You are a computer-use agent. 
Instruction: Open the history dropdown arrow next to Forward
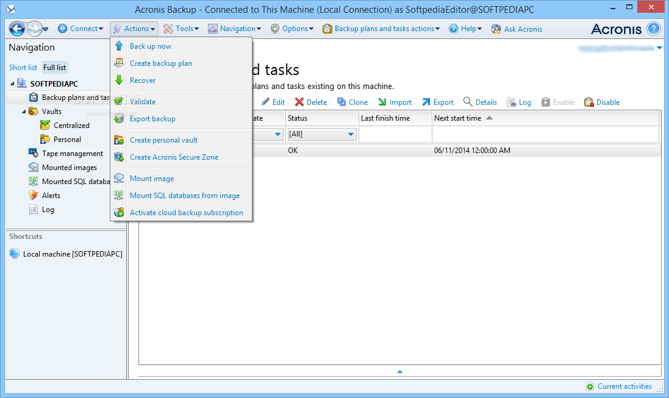(x=46, y=29)
